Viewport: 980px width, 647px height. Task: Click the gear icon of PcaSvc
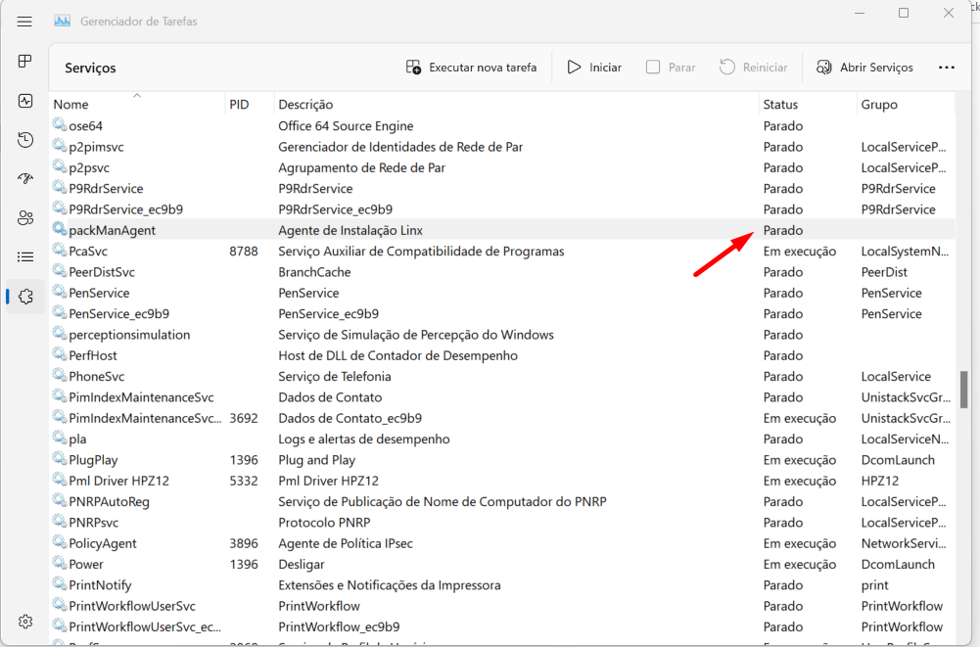pos(60,250)
